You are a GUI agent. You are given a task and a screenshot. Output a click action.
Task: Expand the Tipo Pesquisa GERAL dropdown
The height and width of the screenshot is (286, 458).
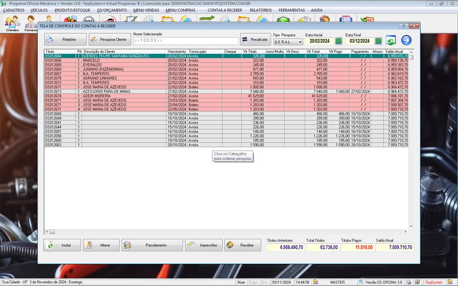coord(300,42)
